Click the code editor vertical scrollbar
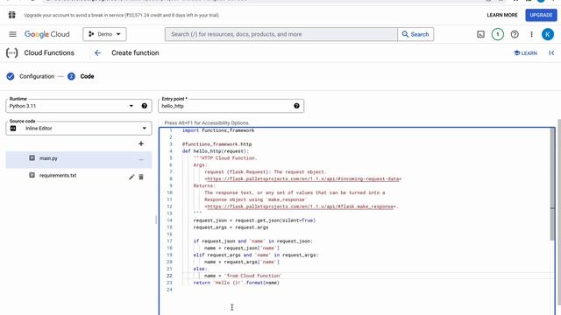This screenshot has height=315, width=561. (x=552, y=184)
